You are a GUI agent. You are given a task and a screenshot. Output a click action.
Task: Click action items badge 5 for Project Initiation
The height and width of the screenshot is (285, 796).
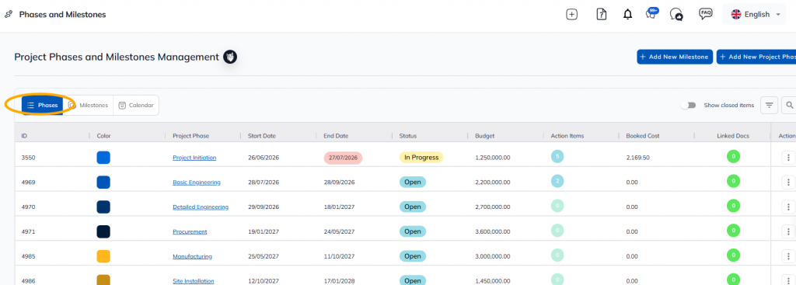[x=557, y=157]
